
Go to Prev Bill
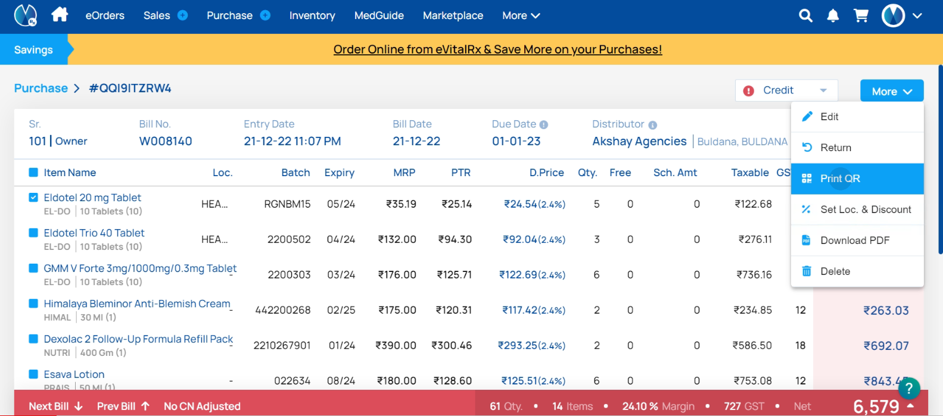(123, 406)
